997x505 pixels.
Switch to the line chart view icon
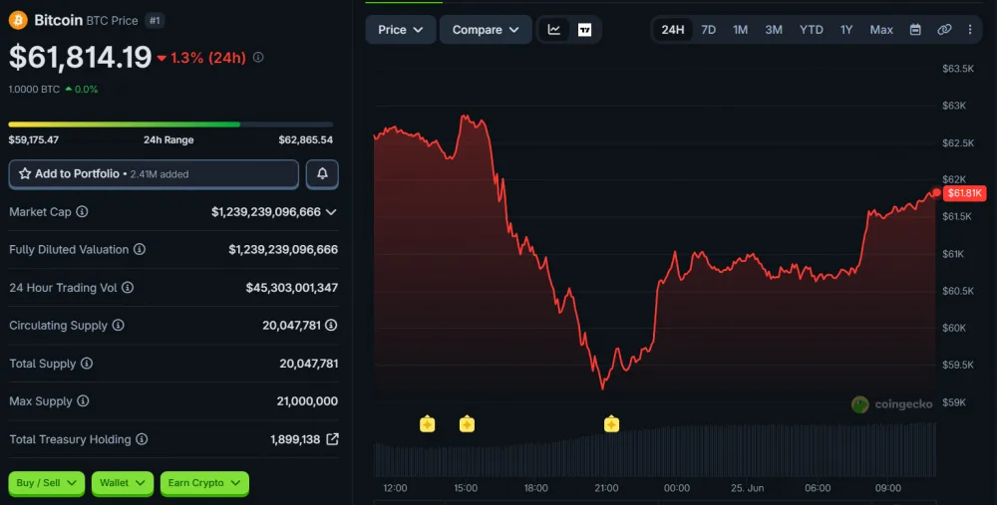point(553,30)
